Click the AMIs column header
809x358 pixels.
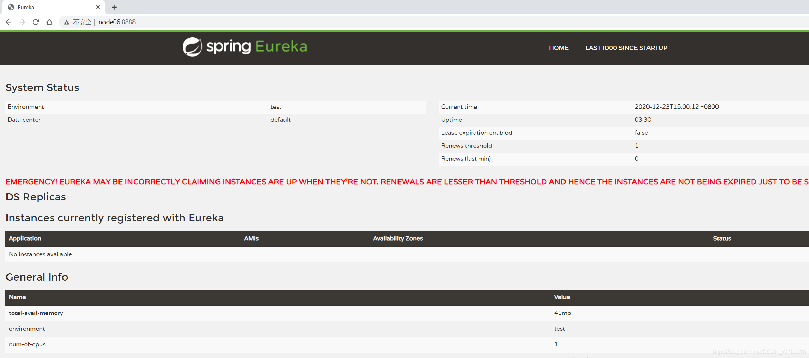251,238
